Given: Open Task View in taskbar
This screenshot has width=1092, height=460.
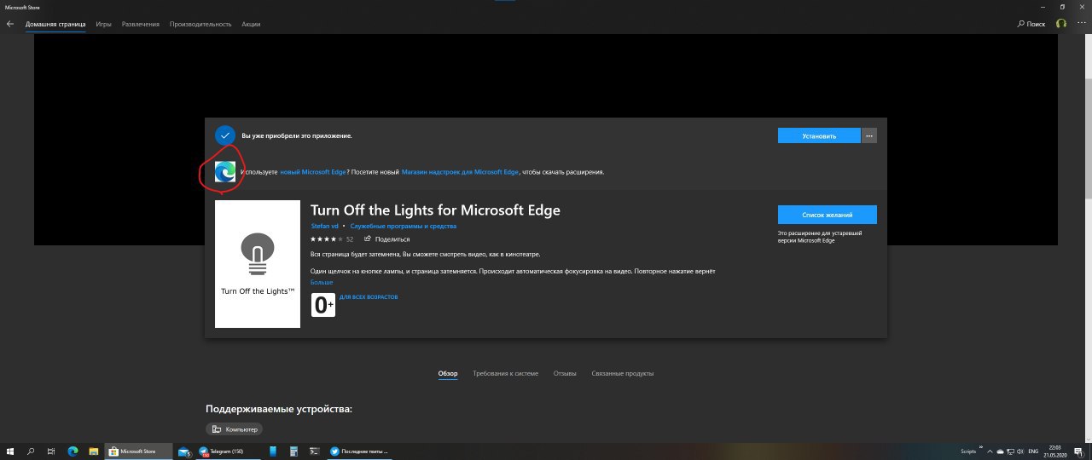Looking at the screenshot, I should (51, 451).
